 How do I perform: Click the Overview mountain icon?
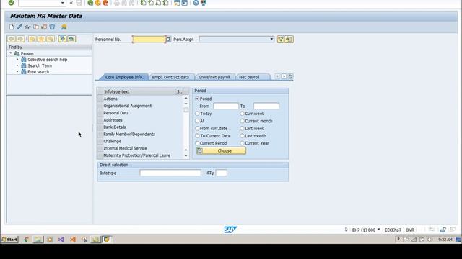pyautogui.click(x=64, y=27)
